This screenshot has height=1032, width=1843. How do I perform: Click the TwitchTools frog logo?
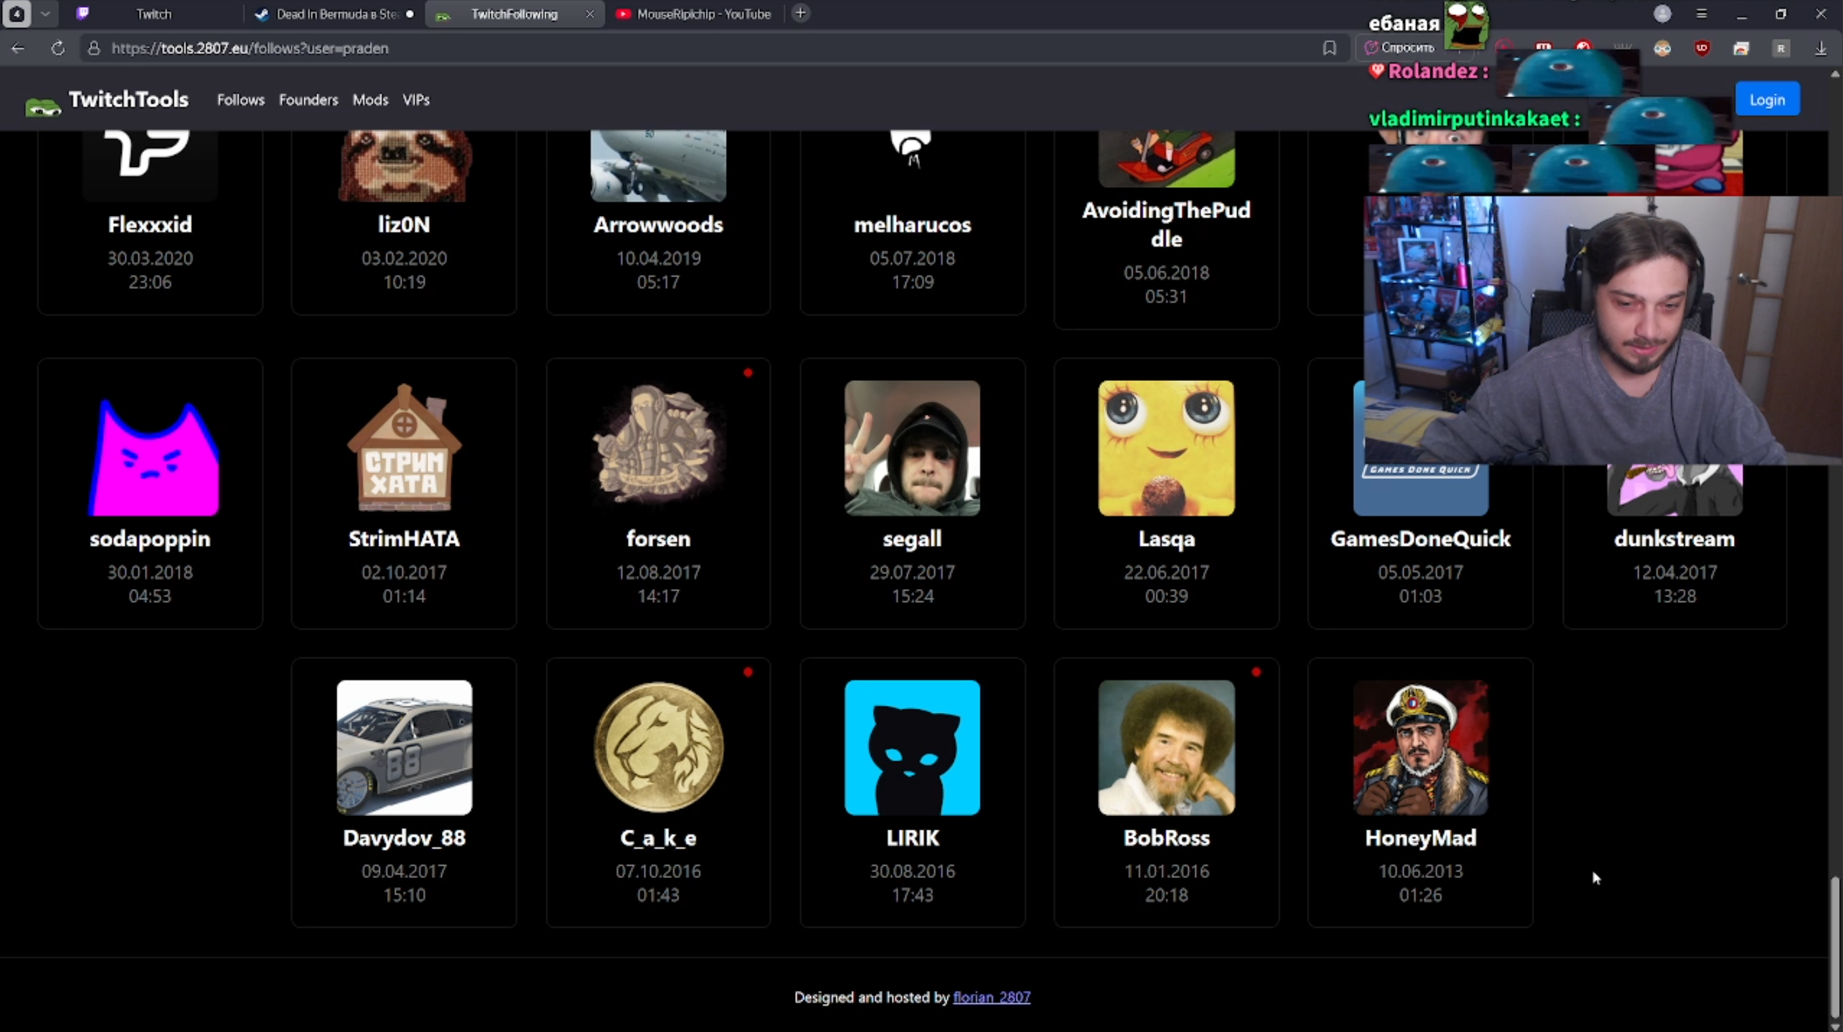point(43,106)
